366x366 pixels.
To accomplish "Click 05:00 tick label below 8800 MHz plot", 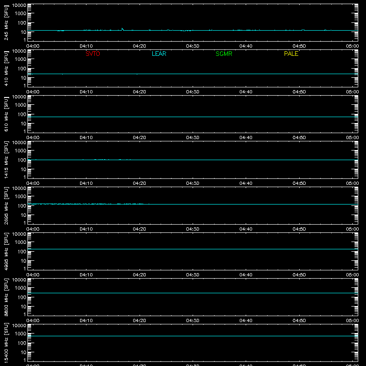I will click(352, 321).
